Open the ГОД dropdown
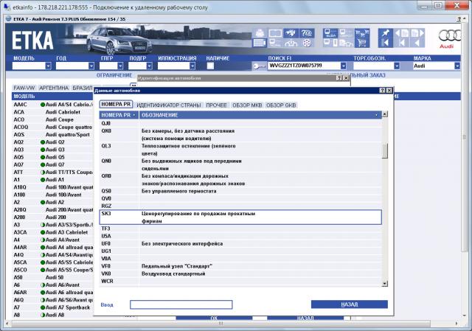The height and width of the screenshot is (331, 472). click(x=91, y=66)
